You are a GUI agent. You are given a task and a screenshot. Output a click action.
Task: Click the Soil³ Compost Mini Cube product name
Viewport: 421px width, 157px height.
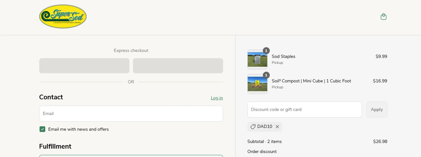click(x=311, y=81)
